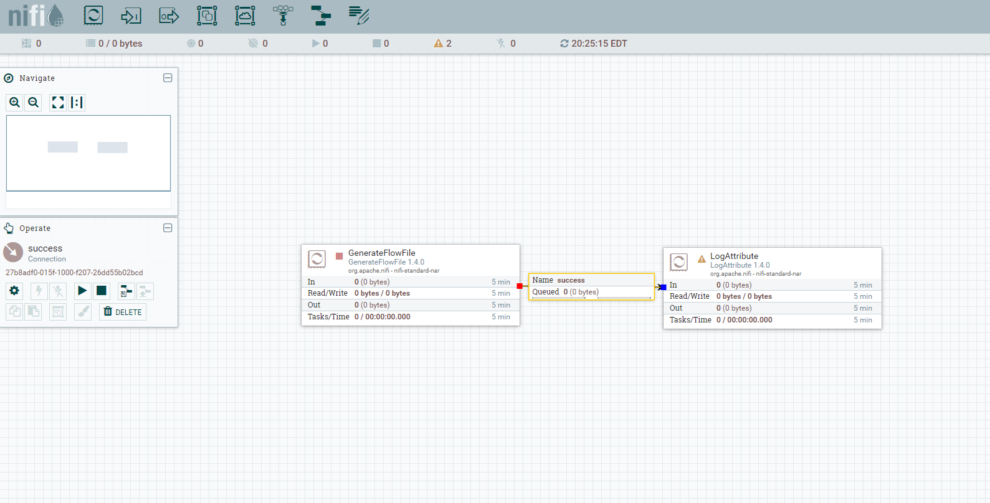
Task: Click Create Template icon in Operate
Action: click(126, 291)
